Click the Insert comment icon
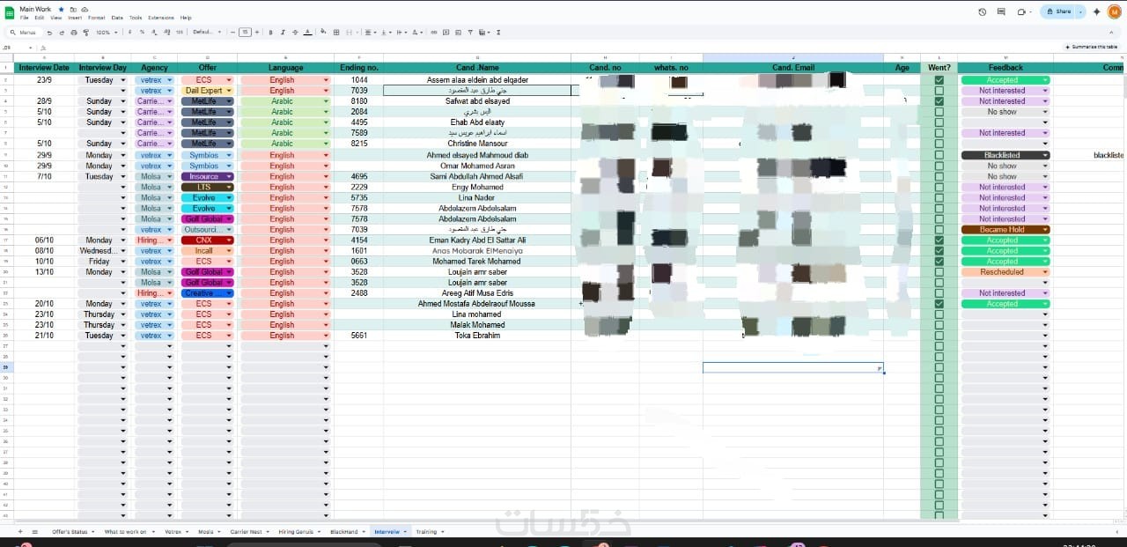Viewport: 1127px width, 547px height. point(446,32)
